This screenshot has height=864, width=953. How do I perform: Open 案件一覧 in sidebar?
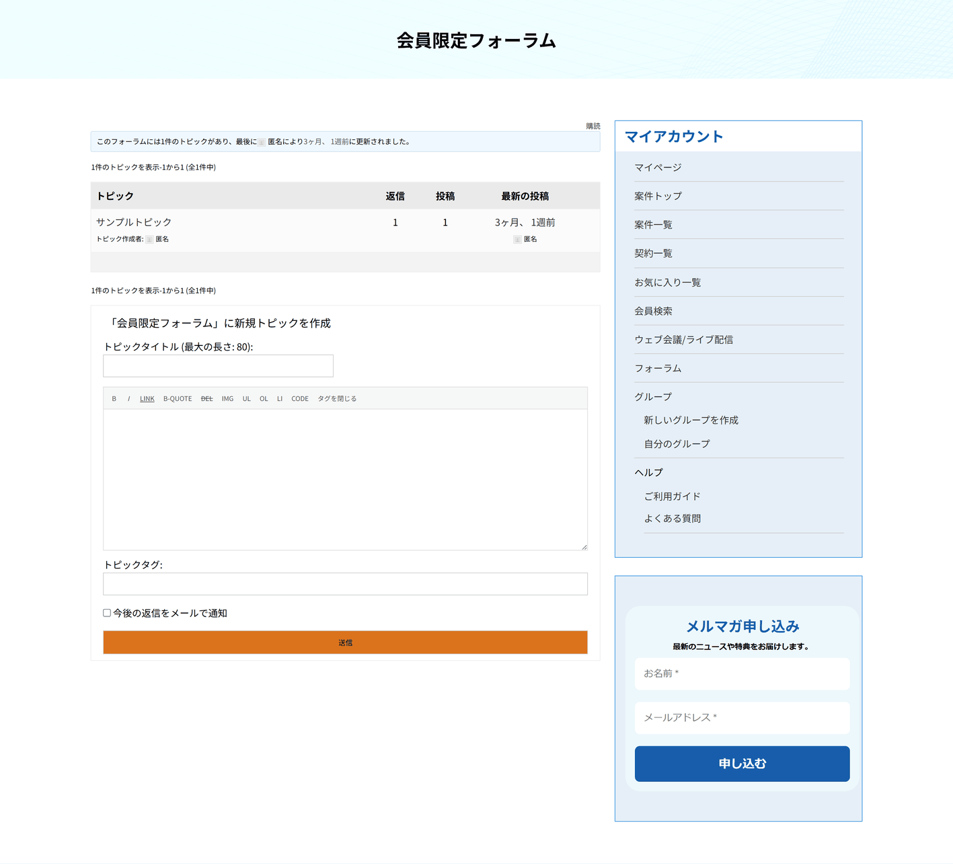pyautogui.click(x=653, y=225)
